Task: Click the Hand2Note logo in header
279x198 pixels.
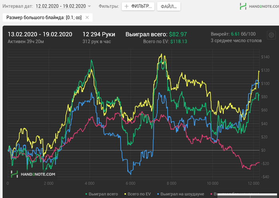Action: (x=259, y=6)
